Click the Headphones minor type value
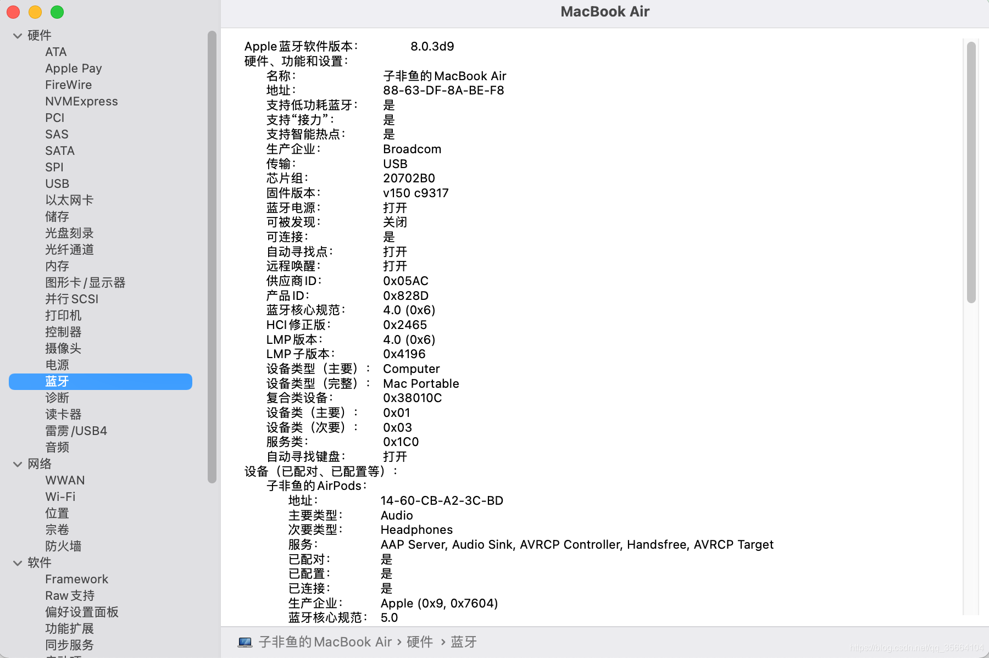 (x=416, y=530)
